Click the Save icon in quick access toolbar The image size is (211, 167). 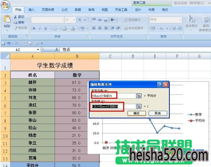pyautogui.click(x=3, y=44)
